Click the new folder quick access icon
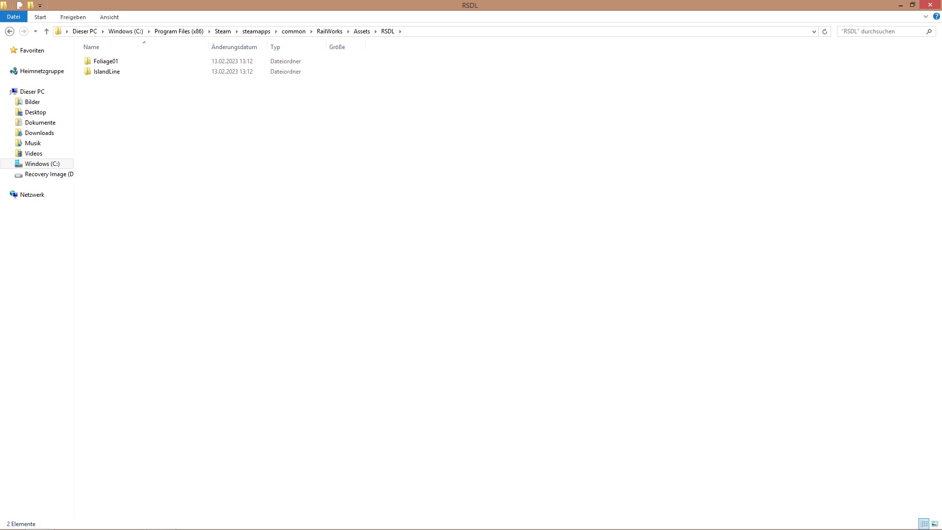The width and height of the screenshot is (942, 530). [x=30, y=5]
